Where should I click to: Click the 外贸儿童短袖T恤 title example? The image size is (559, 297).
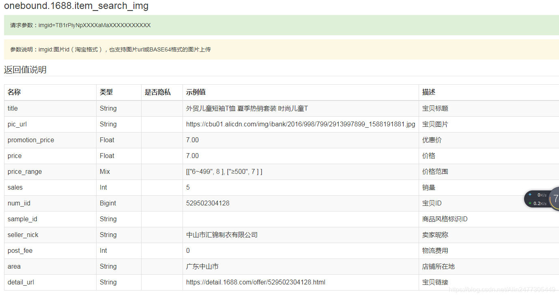pyautogui.click(x=247, y=108)
